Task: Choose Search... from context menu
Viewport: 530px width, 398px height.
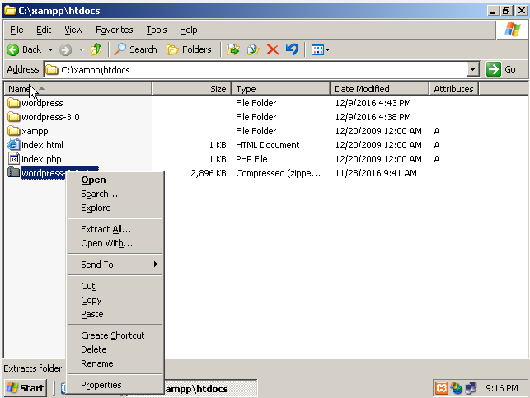Action: [x=115, y=194]
